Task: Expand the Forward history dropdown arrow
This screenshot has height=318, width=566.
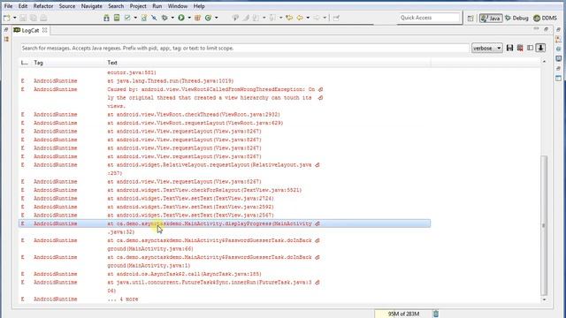Action: click(325, 18)
